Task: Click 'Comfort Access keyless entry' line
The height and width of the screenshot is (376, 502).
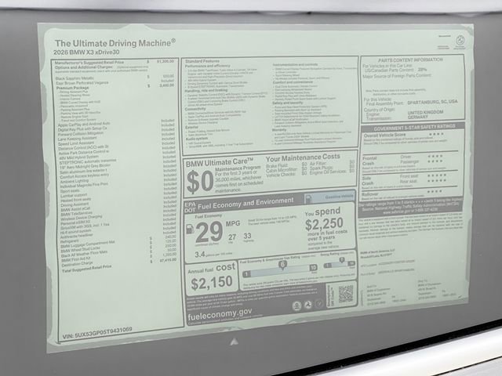Action: 85,176
